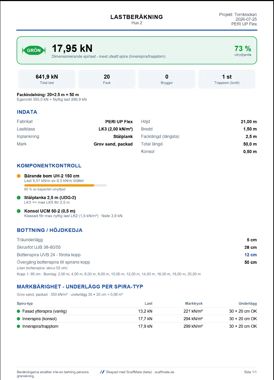Click Last 5,51 kN/m av 6,5 text
This screenshot has height=380, width=274.
(54, 181)
